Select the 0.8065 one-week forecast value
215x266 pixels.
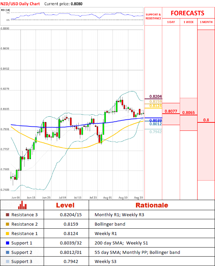(x=188, y=113)
